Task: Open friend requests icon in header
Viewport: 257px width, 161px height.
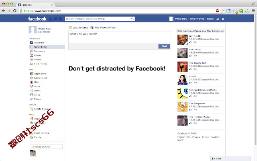Action: [x=51, y=19]
